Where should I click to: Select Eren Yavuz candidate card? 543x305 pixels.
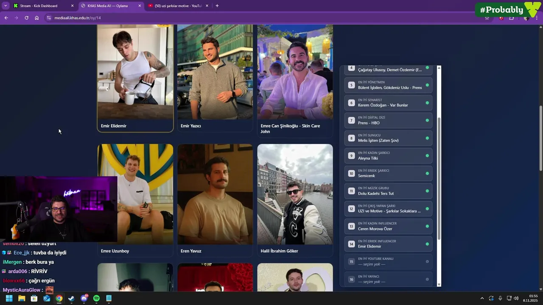pyautogui.click(x=215, y=200)
